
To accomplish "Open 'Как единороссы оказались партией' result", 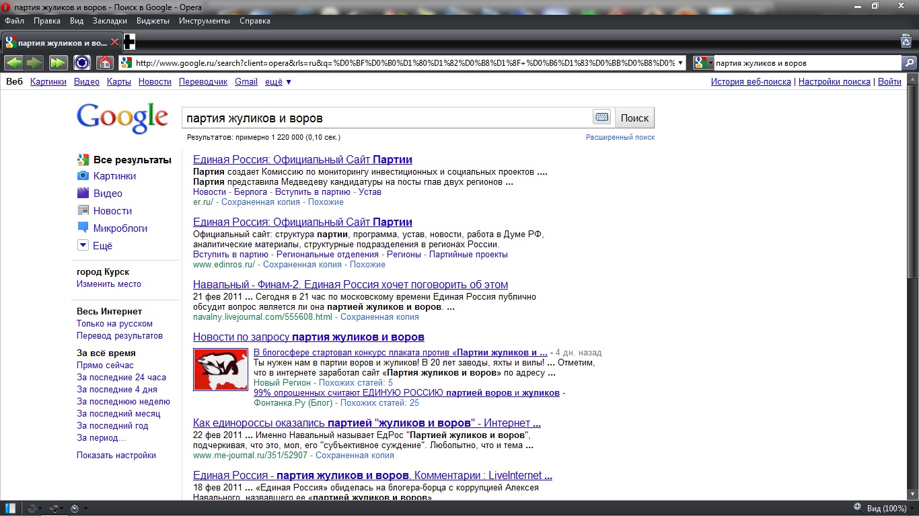I will point(367,423).
